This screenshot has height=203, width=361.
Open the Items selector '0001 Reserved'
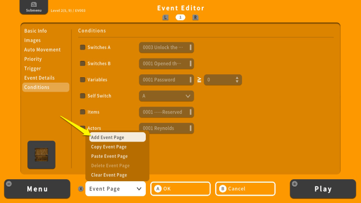pos(166,112)
